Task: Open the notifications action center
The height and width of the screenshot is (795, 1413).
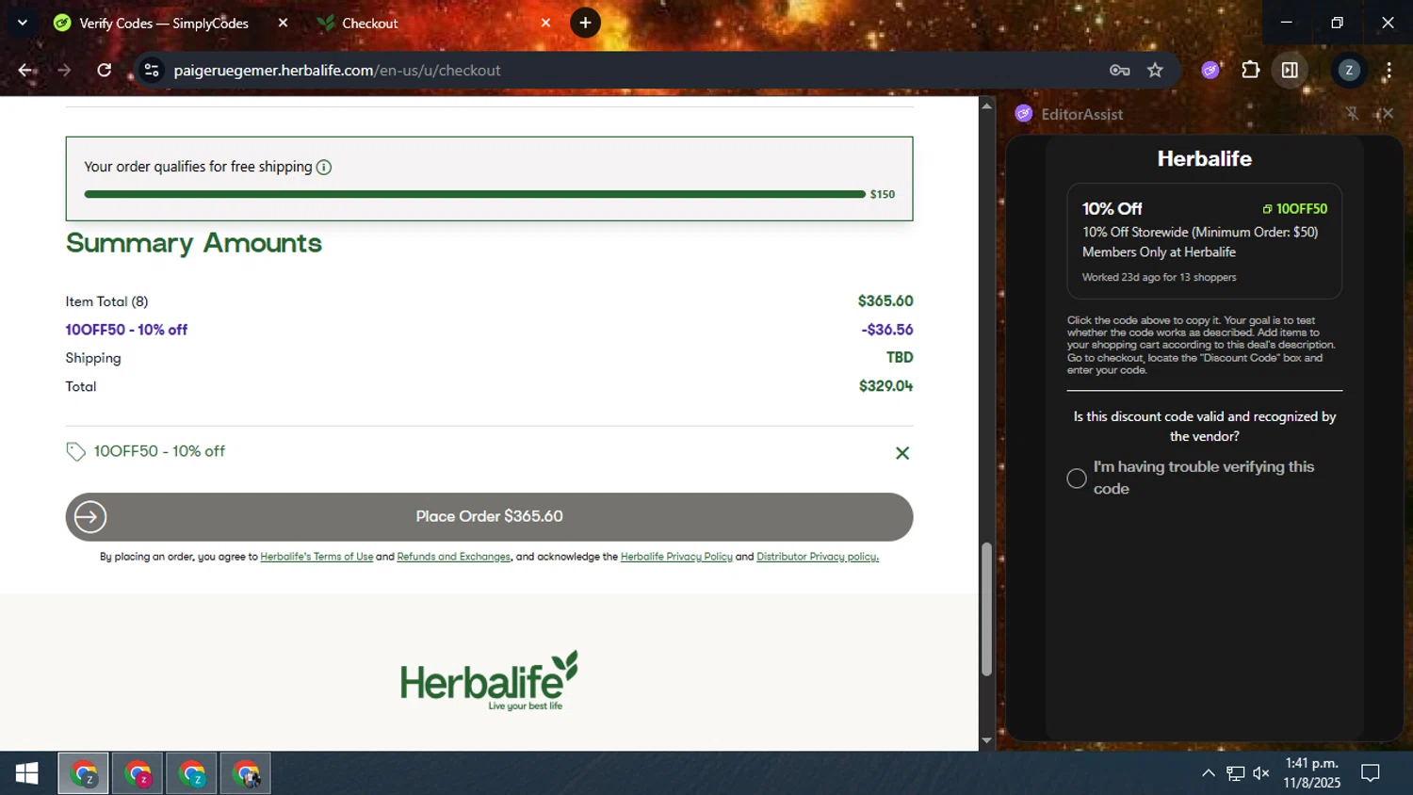Action: 1371,773
